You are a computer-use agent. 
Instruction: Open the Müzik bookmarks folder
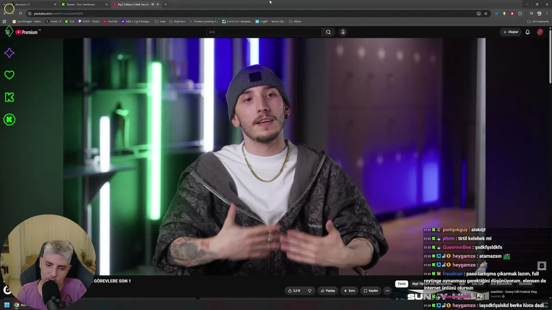[295, 22]
